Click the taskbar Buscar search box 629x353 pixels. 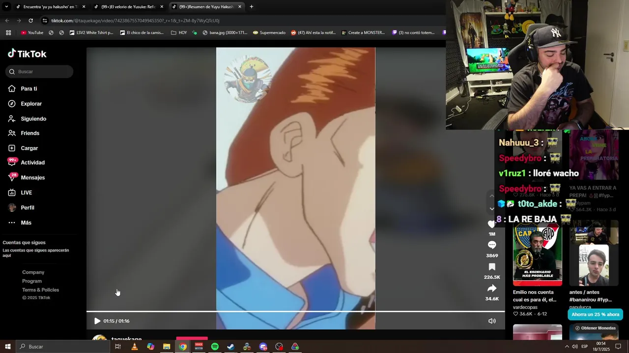click(x=63, y=347)
